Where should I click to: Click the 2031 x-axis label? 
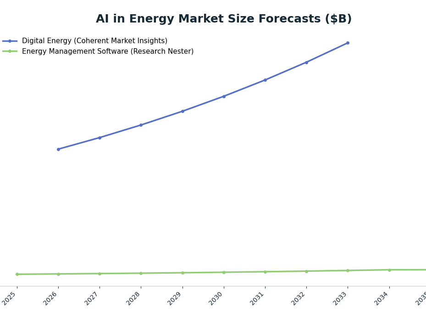[257, 298]
